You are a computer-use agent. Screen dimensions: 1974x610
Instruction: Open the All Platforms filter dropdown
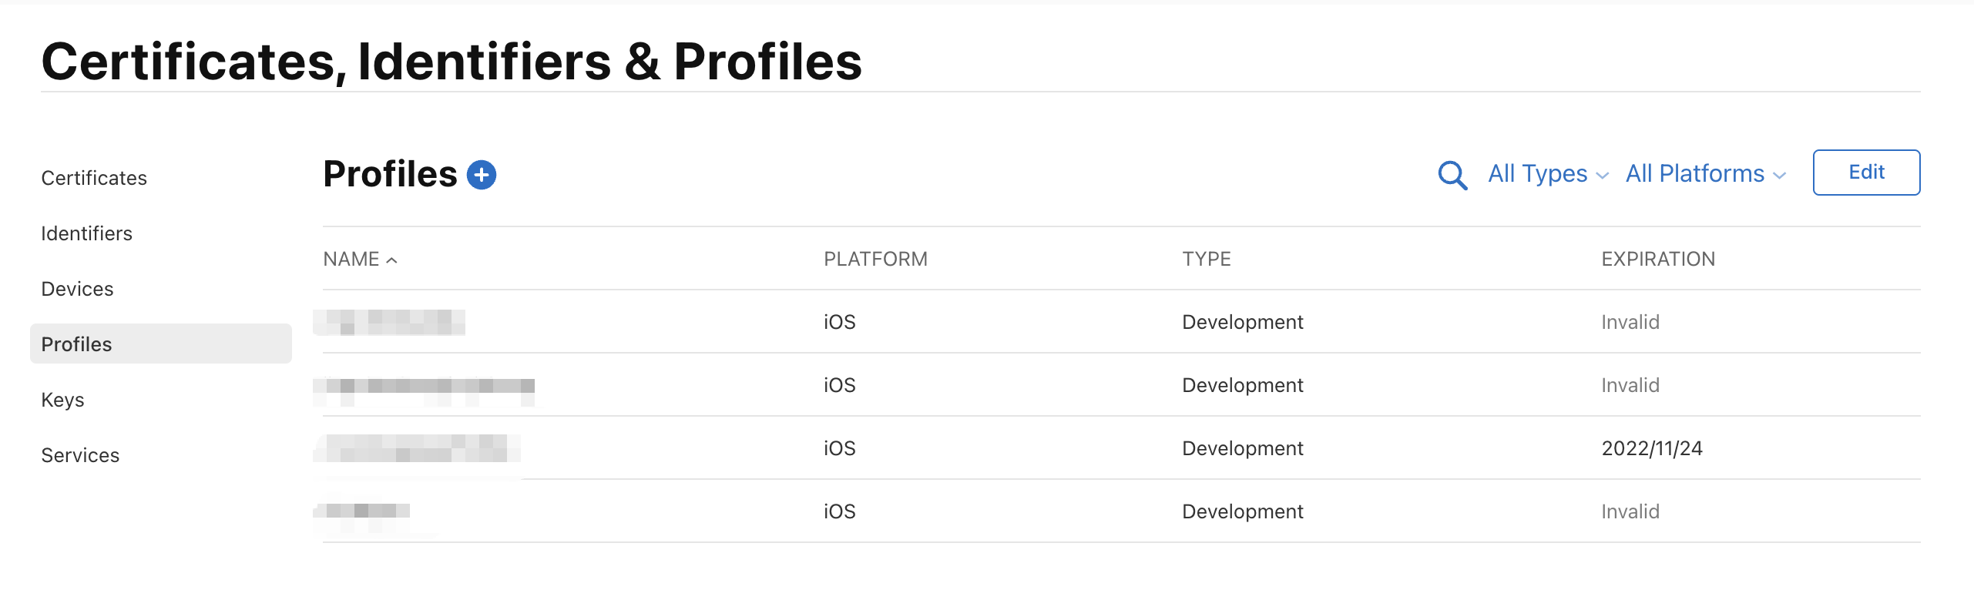(x=1705, y=174)
